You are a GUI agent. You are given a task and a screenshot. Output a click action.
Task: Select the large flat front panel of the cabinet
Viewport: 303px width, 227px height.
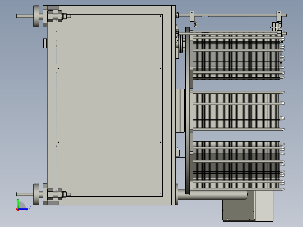[110, 105]
